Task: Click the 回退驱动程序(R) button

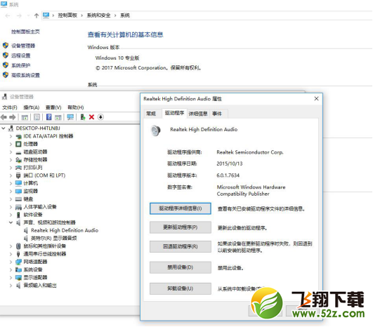Action: pyautogui.click(x=181, y=246)
